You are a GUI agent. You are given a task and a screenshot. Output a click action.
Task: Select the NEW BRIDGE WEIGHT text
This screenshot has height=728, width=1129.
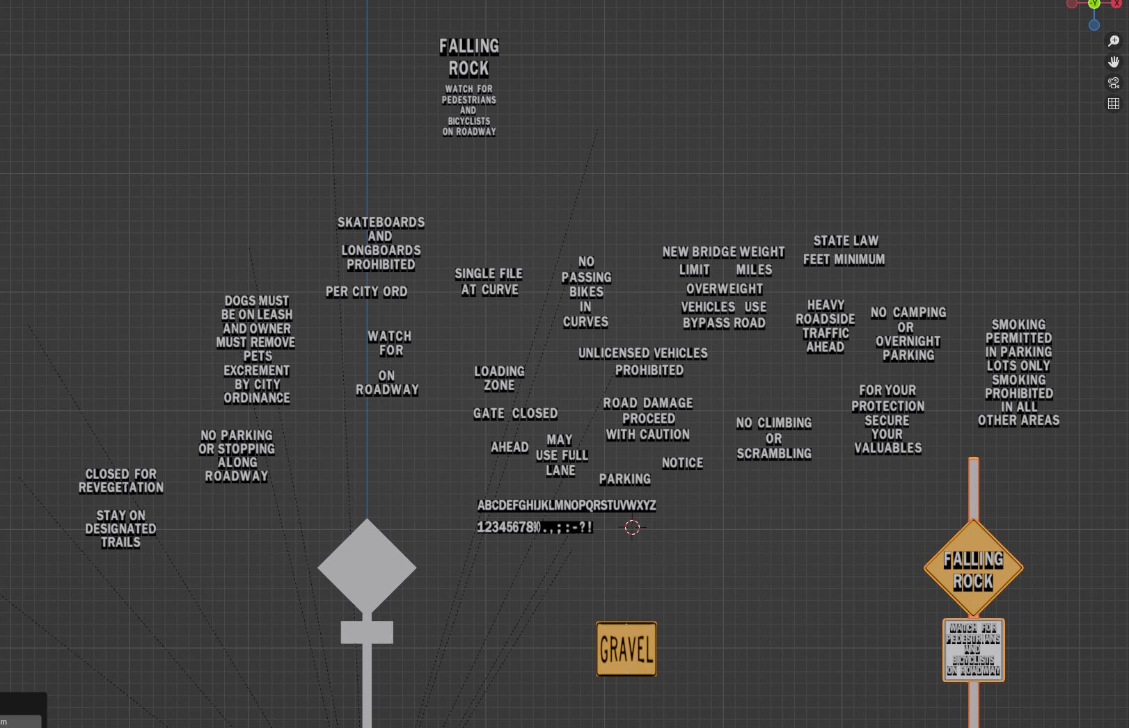tap(724, 252)
